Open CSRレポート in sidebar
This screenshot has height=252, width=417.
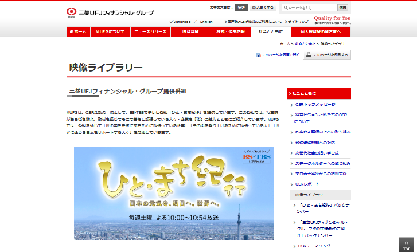click(x=307, y=184)
